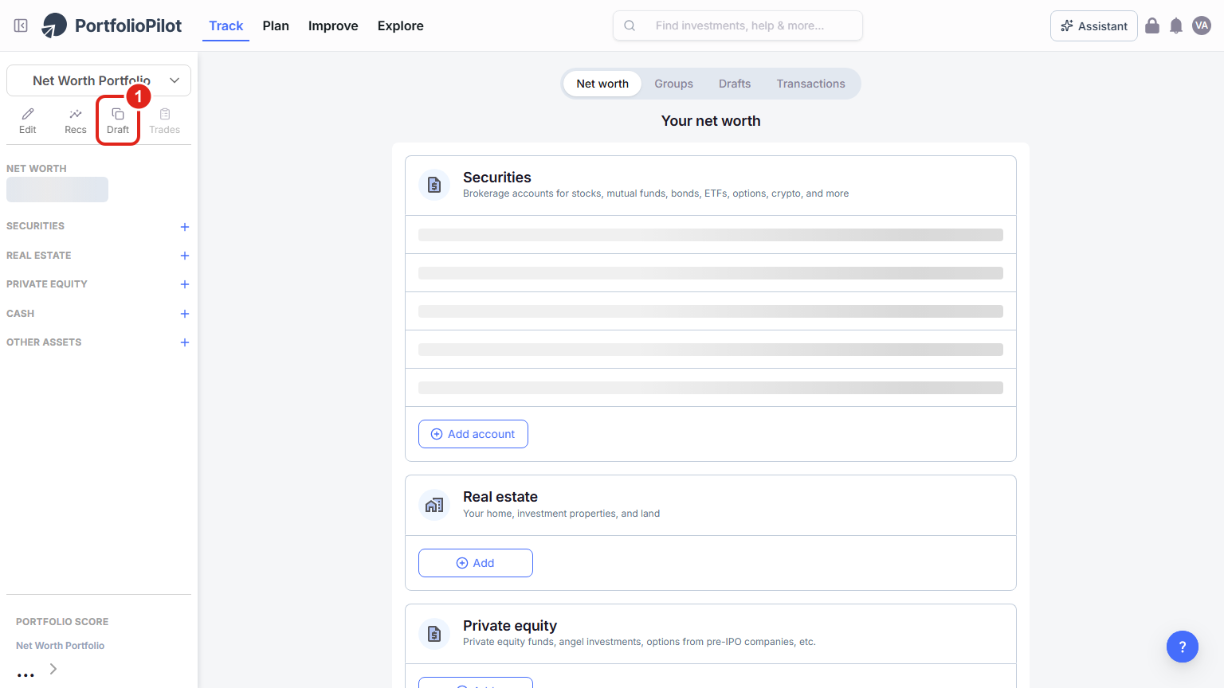This screenshot has height=688, width=1224.
Task: Select the Drafts tab
Action: tap(735, 84)
